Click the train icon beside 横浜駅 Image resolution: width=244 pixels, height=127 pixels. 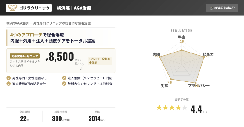point(211,8)
